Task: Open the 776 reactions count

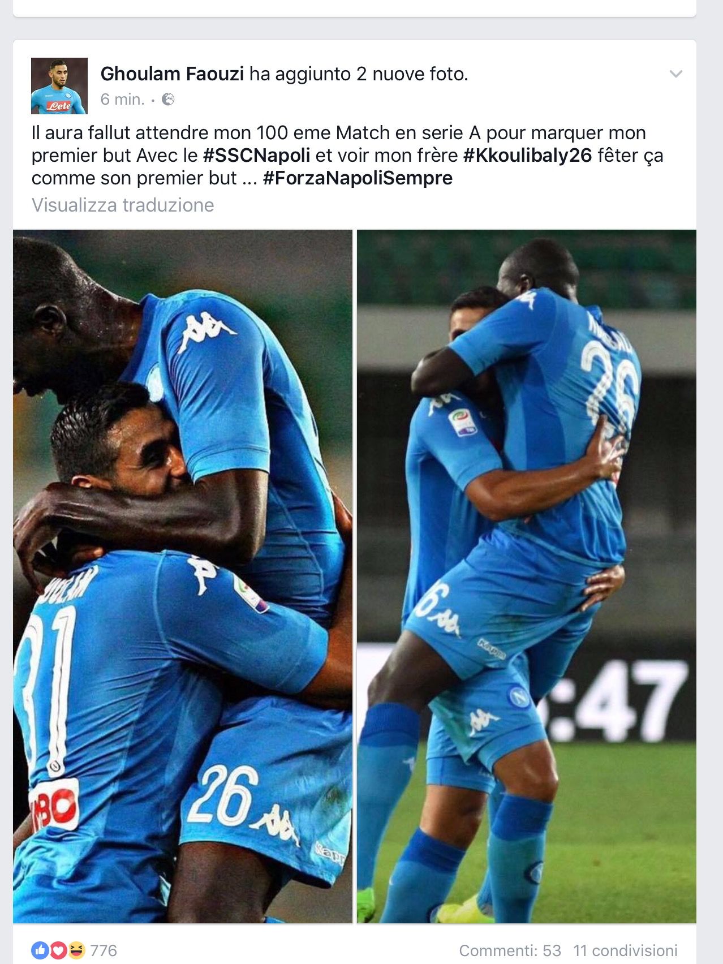Action: pyautogui.click(x=104, y=950)
